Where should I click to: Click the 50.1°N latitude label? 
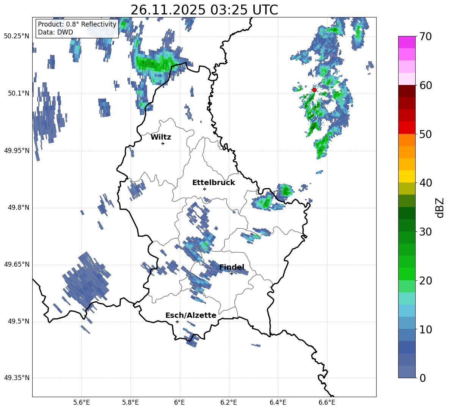click(x=19, y=93)
